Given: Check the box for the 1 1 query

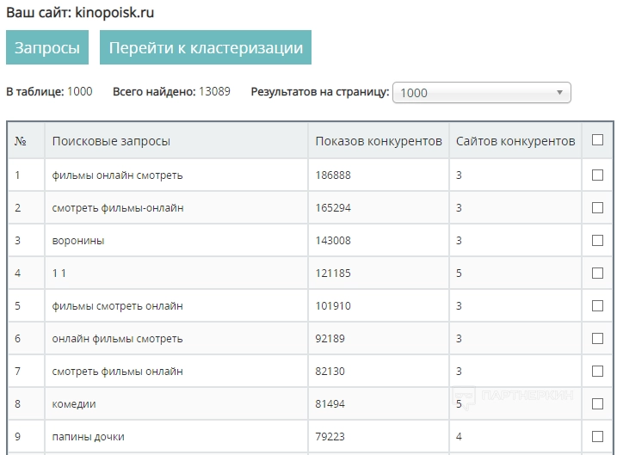Looking at the screenshot, I should (x=597, y=274).
